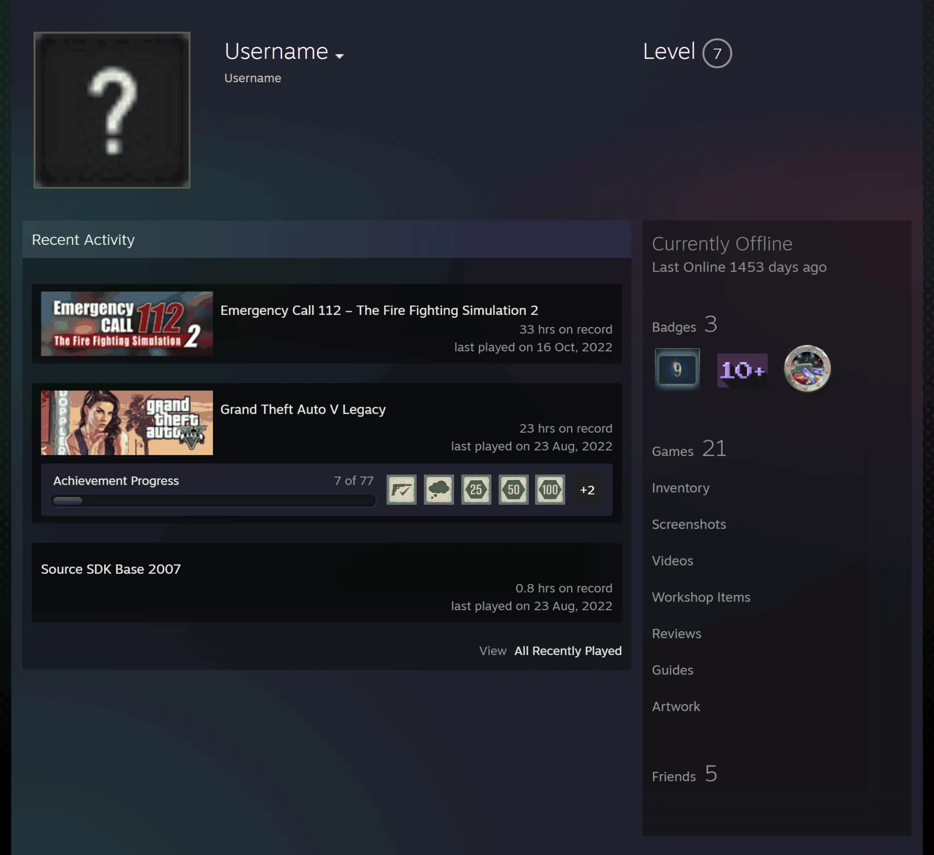Viewport: 934px width, 855px height.
Task: Open the Badges section link
Action: (x=684, y=325)
